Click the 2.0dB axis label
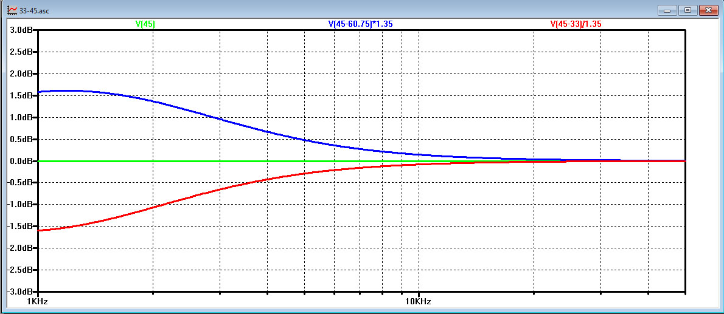 coord(21,73)
